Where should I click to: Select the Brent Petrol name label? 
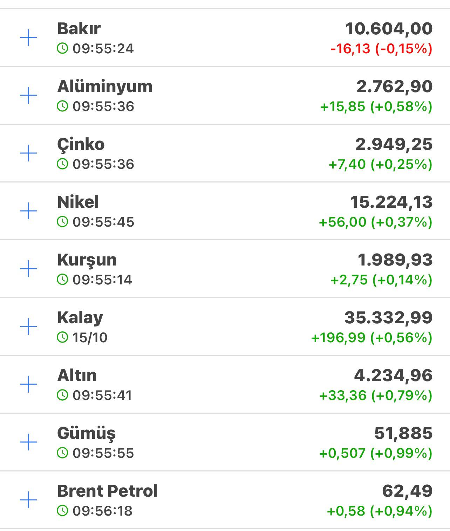click(x=107, y=491)
